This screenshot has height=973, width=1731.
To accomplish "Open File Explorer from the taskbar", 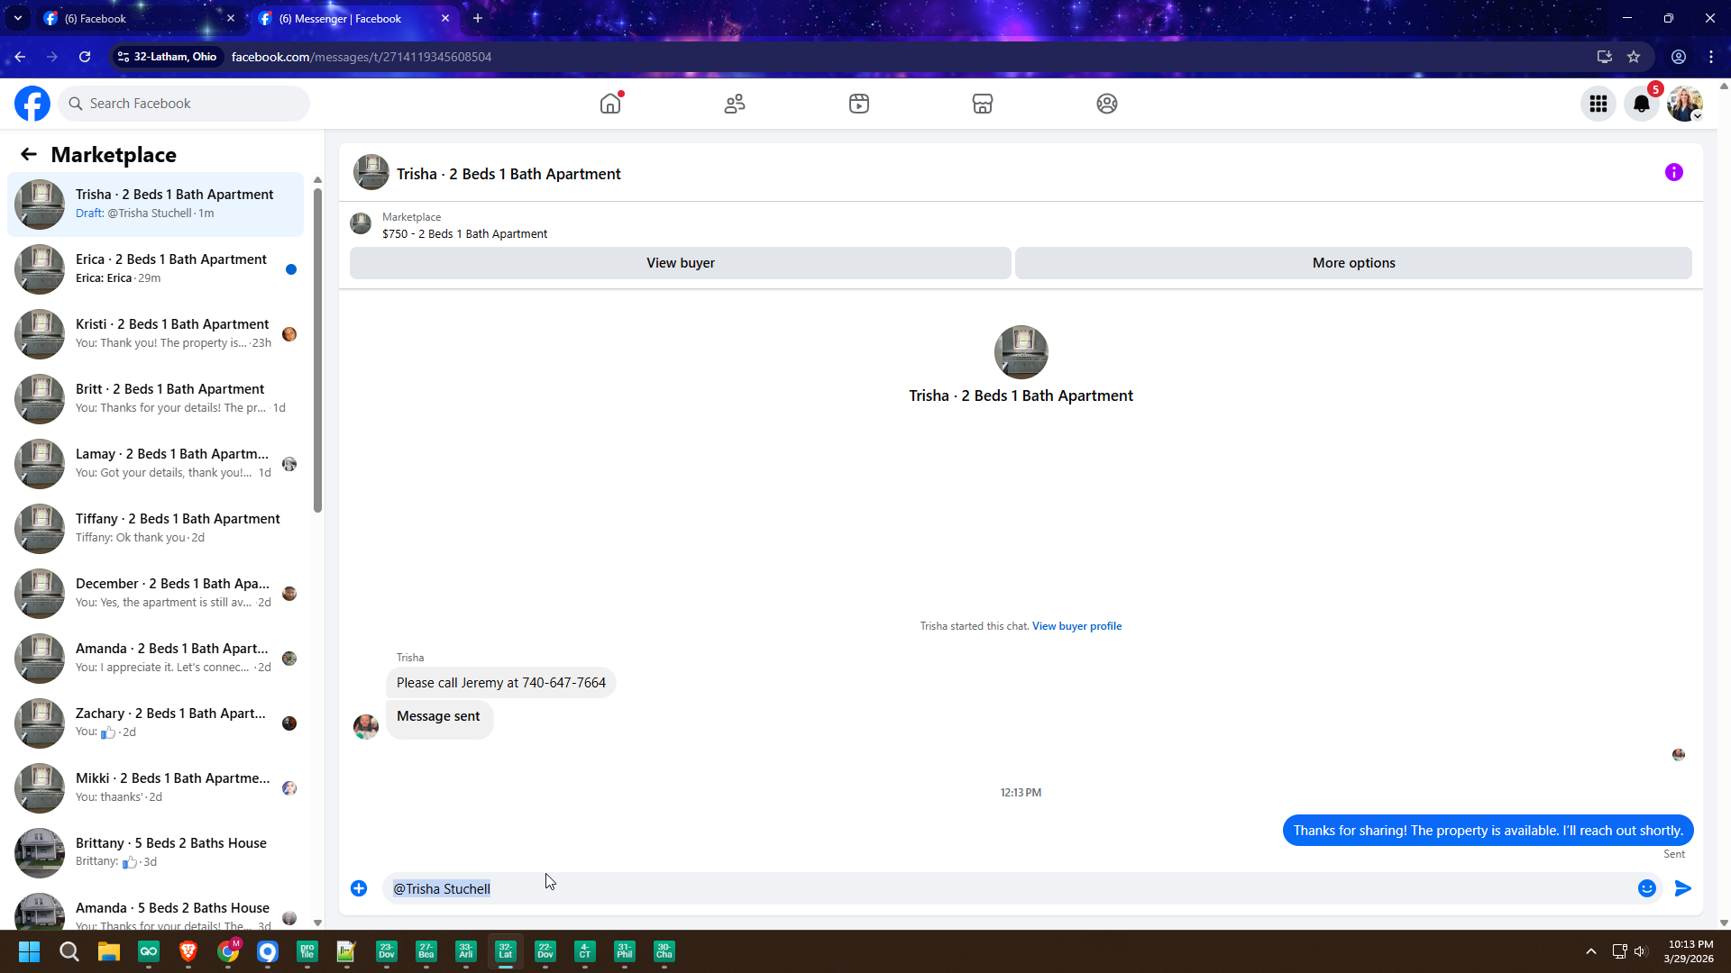I will tap(109, 951).
